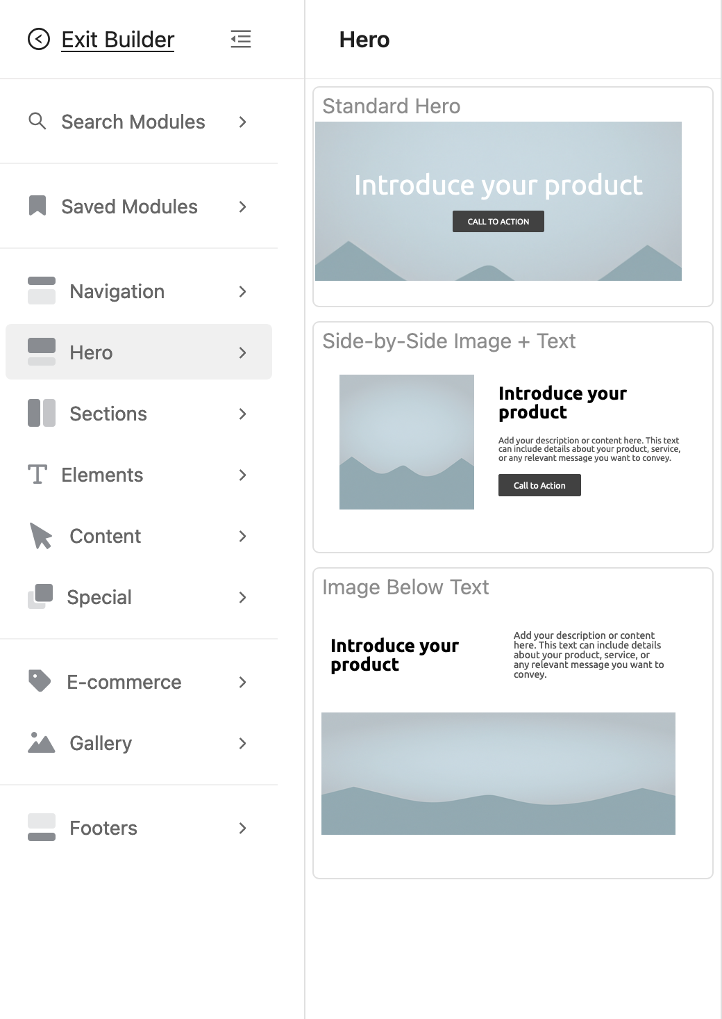The width and height of the screenshot is (722, 1019).
Task: Click the Search Modules magnifier icon
Action: pyautogui.click(x=37, y=121)
